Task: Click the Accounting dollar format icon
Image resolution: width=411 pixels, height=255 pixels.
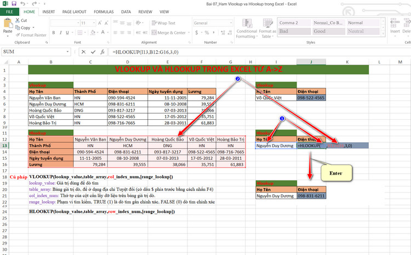Action: click(x=197, y=32)
